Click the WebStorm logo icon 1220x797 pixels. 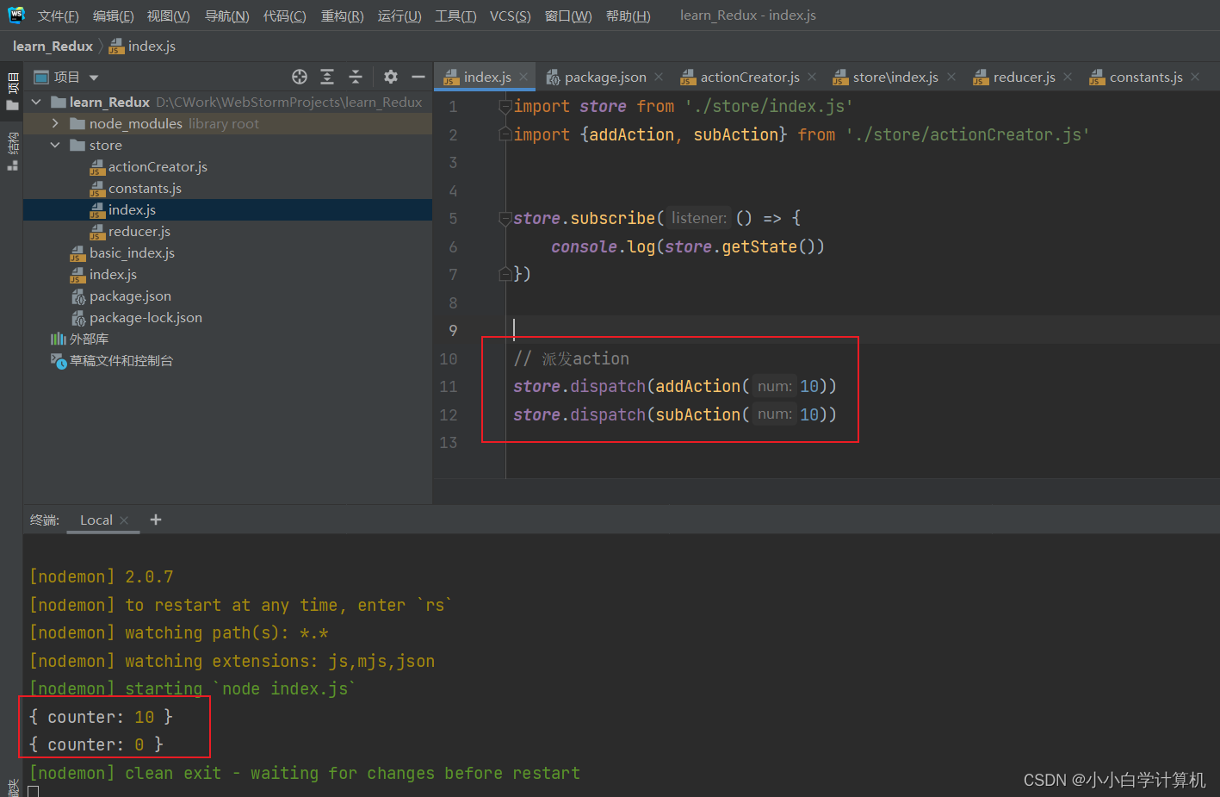[x=16, y=15]
